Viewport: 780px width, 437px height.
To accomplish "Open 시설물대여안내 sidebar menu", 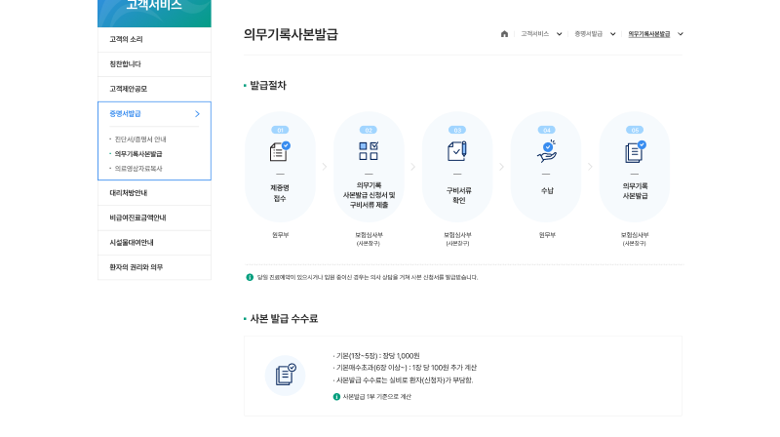I will (154, 243).
